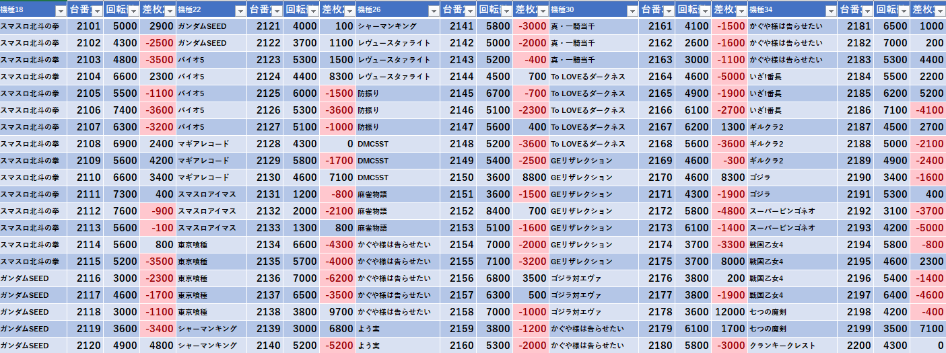Click the 2900 value in row 2101
This screenshot has width=946, height=353.
pos(158,26)
